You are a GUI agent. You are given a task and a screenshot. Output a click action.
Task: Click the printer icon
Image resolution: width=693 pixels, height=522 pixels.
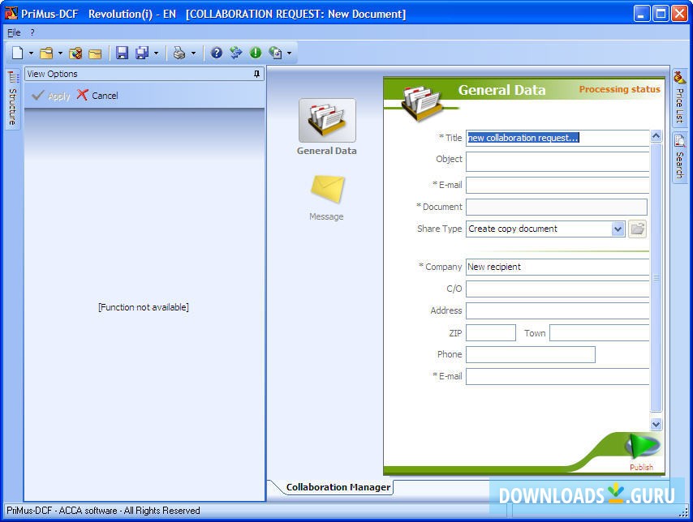click(179, 53)
